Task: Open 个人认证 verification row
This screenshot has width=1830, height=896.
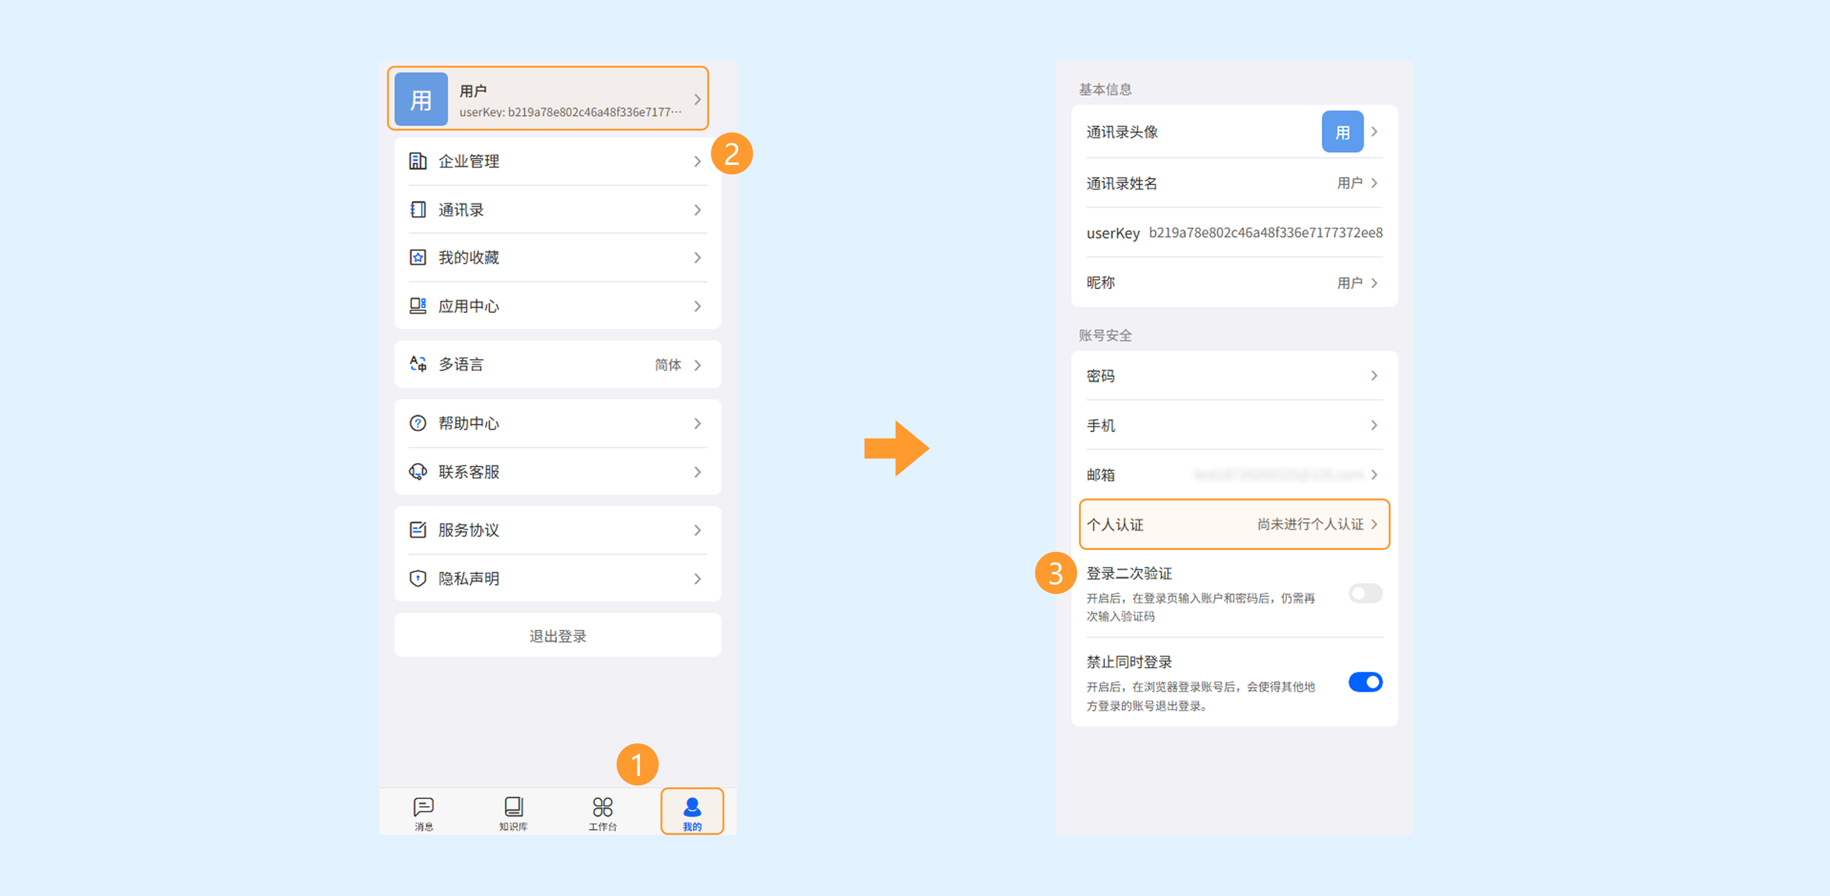Action: [1233, 524]
